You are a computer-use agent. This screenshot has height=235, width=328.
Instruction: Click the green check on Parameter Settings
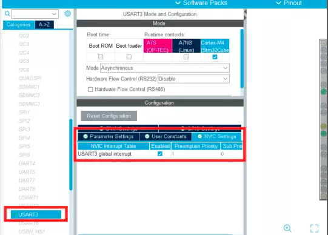click(85, 136)
